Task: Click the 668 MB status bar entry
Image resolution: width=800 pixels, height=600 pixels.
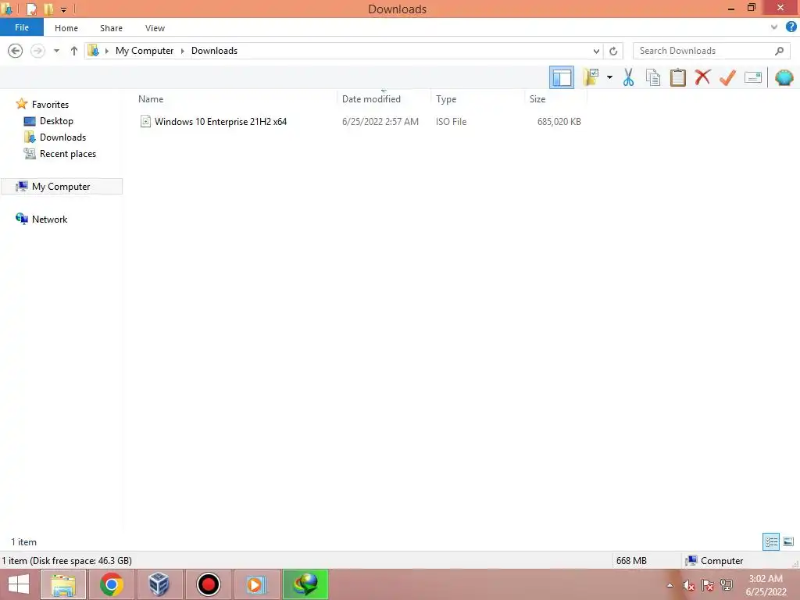Action: [x=631, y=561]
